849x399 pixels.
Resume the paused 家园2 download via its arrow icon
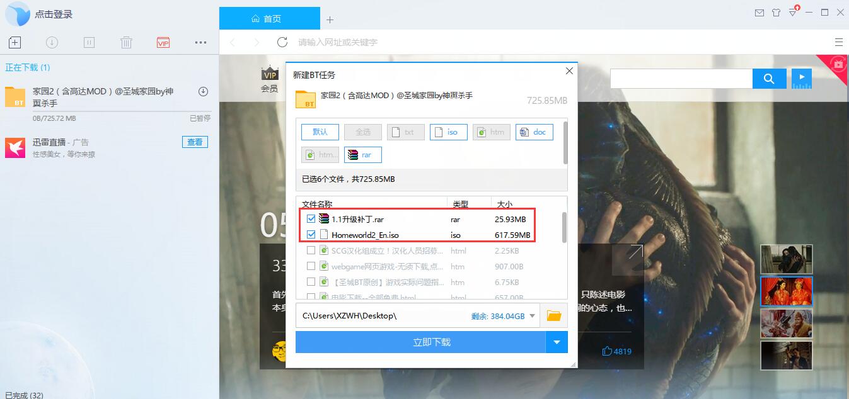pos(203,91)
